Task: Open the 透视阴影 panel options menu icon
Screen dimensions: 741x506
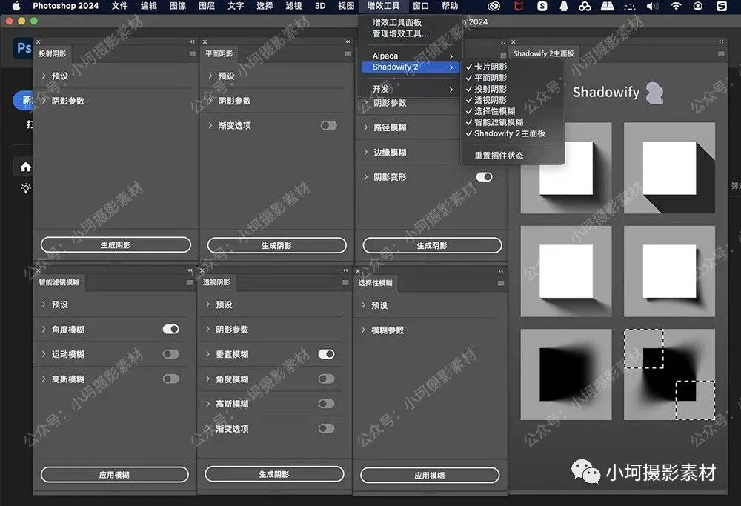Action: click(x=345, y=282)
